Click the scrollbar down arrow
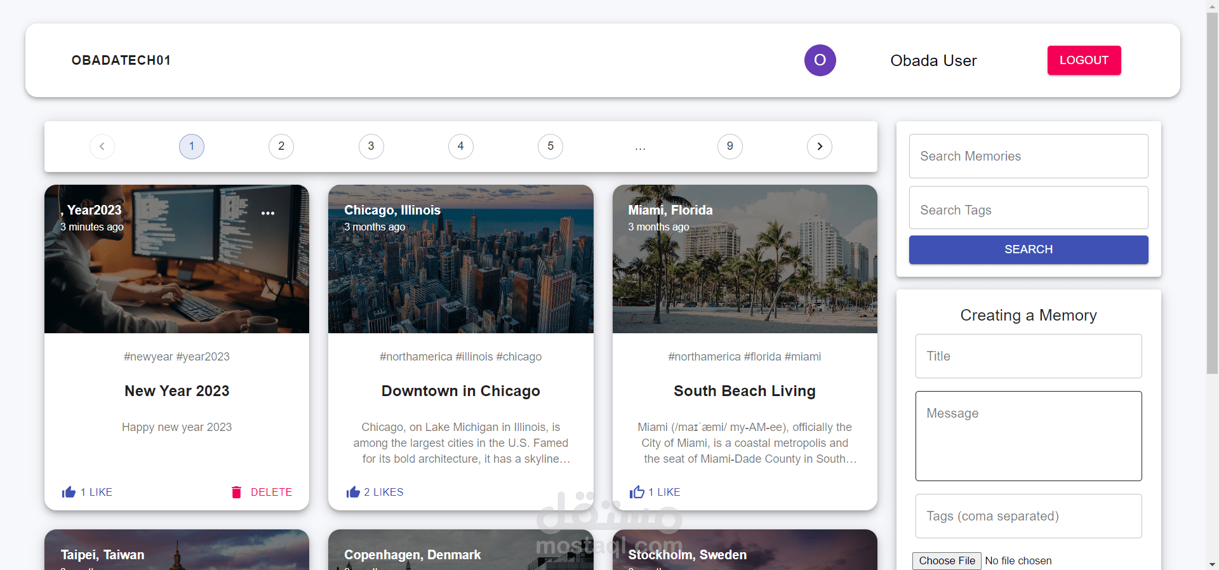The image size is (1219, 570). pyautogui.click(x=1213, y=564)
